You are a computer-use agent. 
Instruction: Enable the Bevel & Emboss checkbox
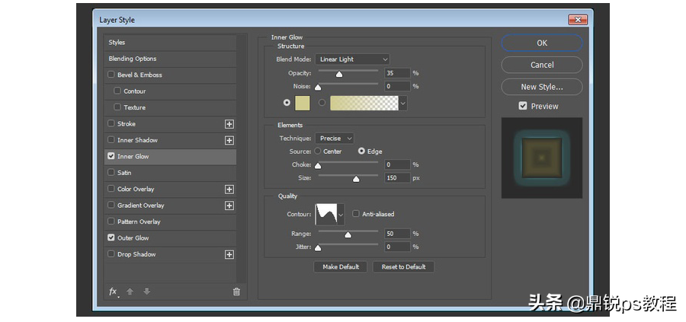111,75
